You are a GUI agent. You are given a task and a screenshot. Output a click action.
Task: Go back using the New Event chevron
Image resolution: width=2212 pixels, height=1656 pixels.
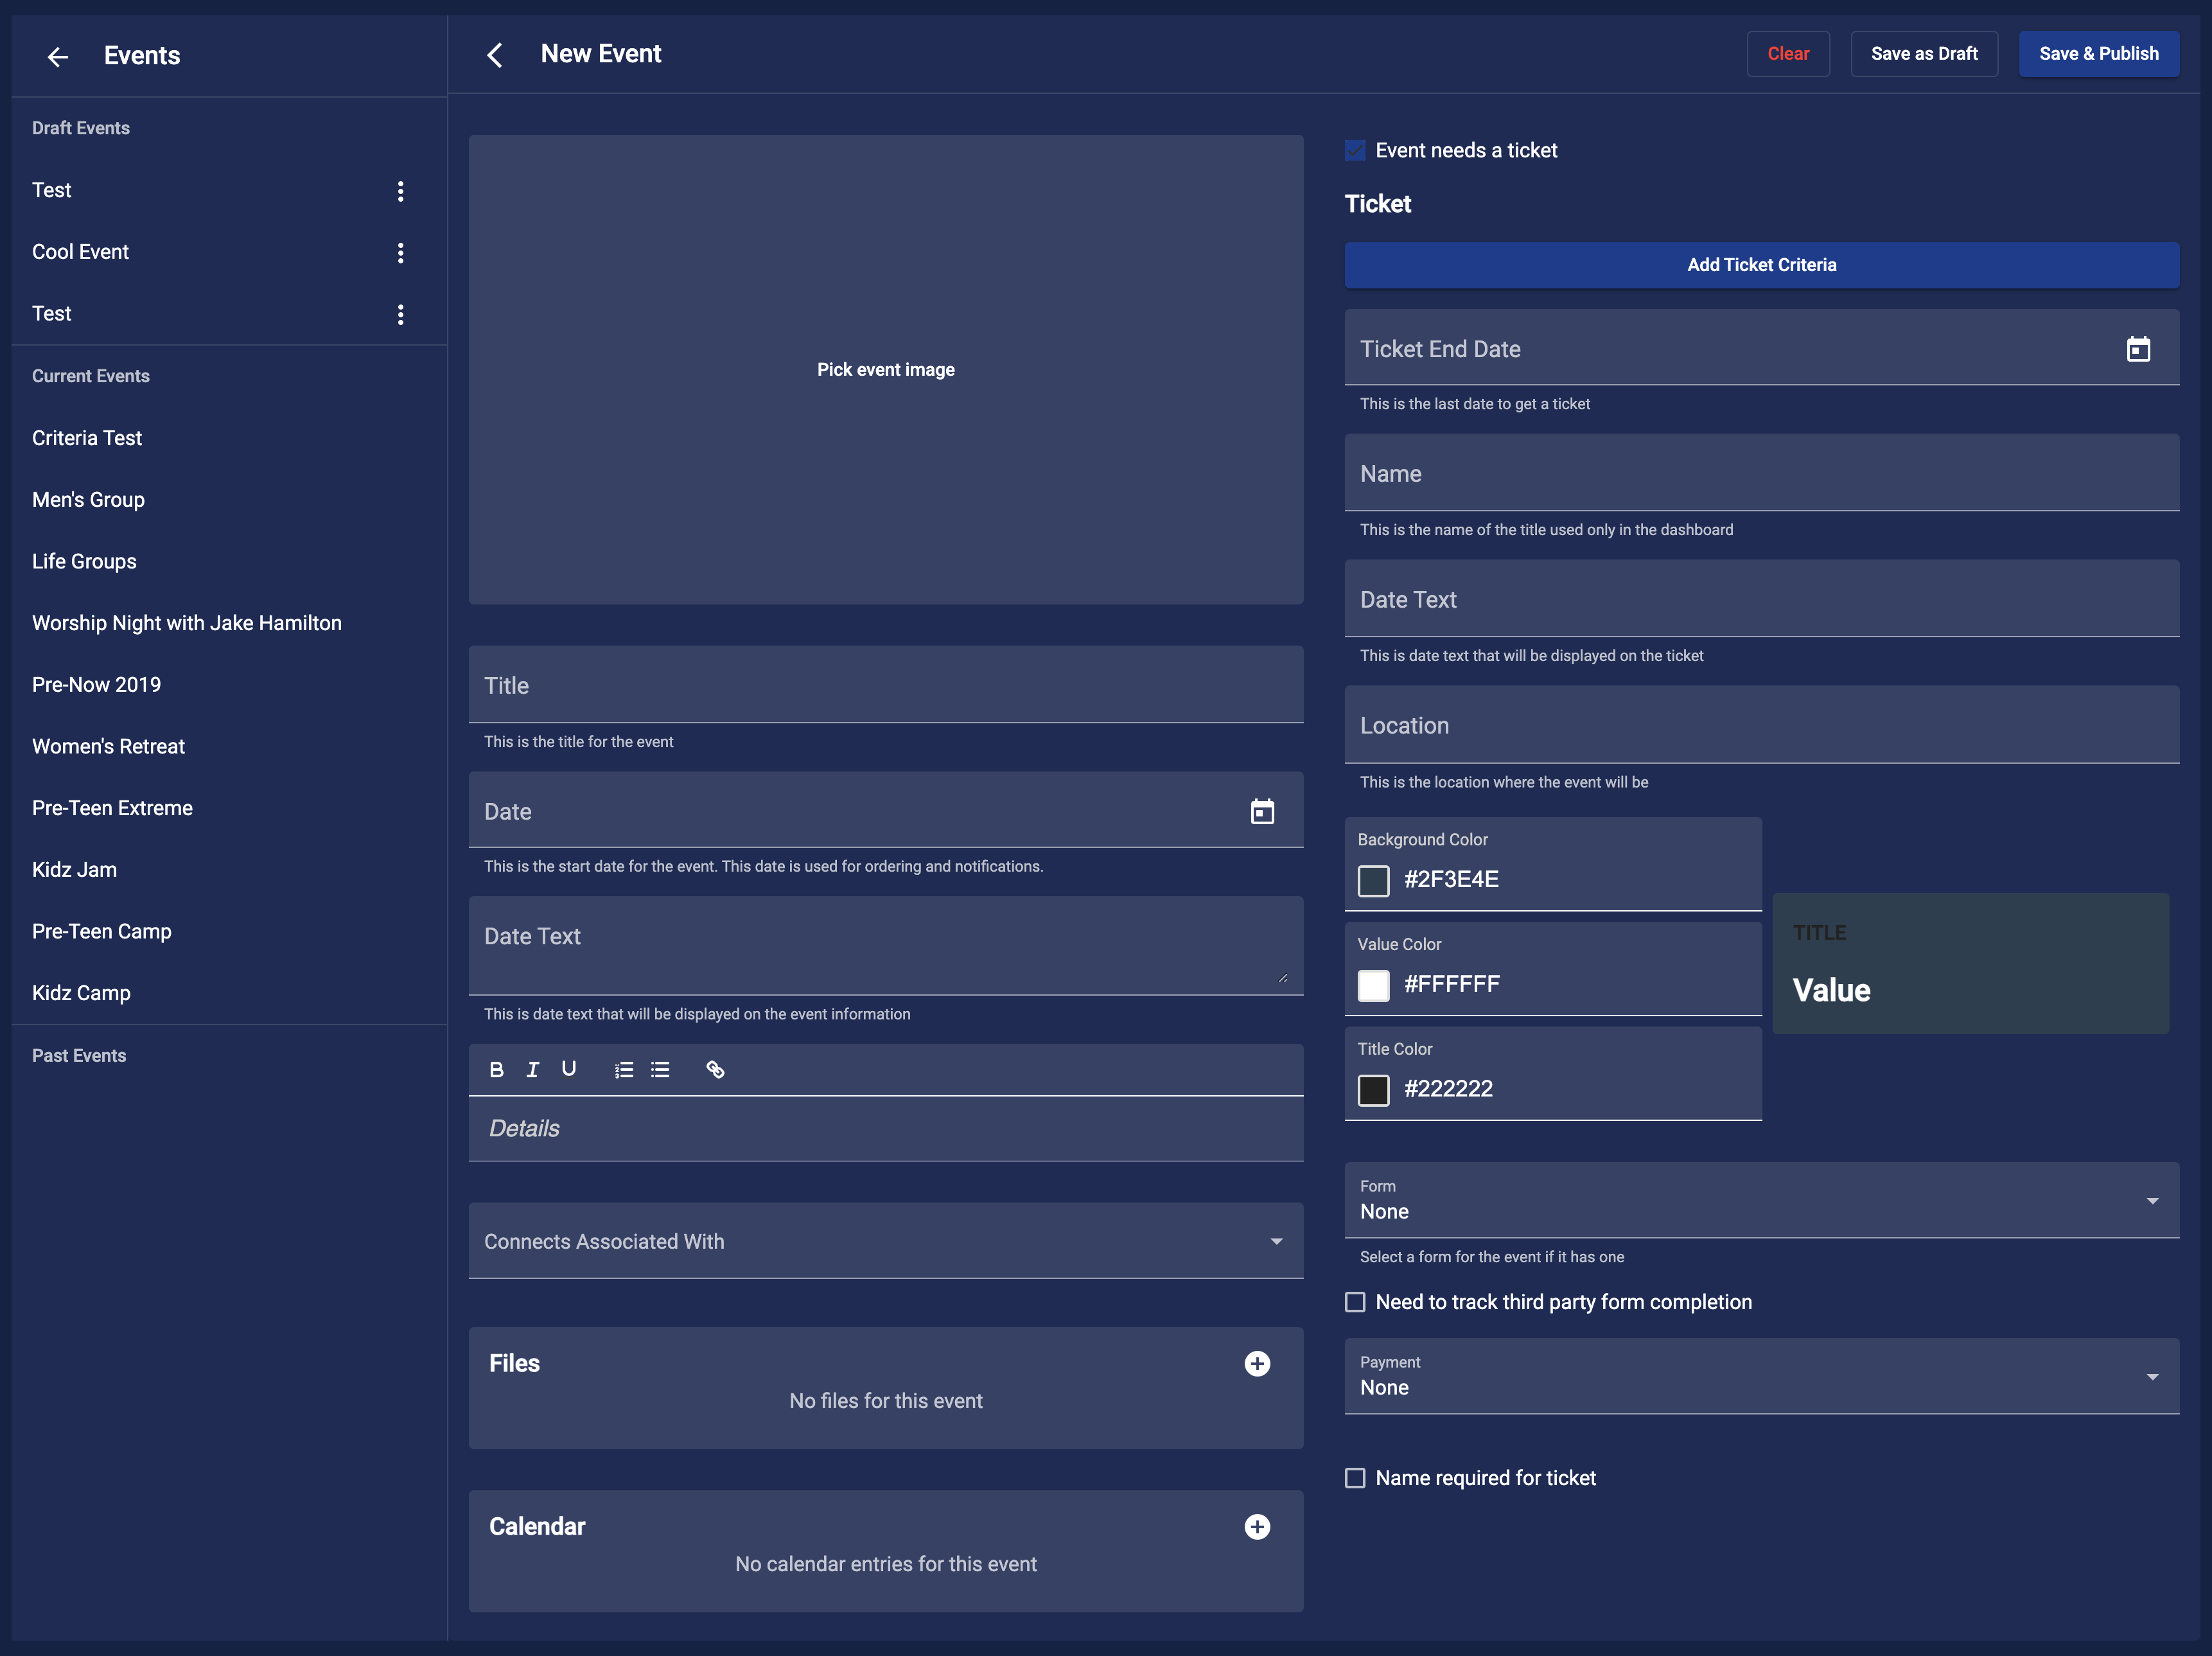click(x=495, y=55)
